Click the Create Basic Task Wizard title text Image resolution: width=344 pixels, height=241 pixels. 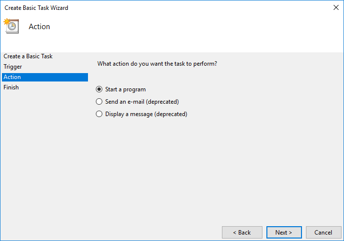(x=37, y=8)
